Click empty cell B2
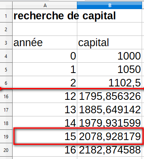 [109, 29]
